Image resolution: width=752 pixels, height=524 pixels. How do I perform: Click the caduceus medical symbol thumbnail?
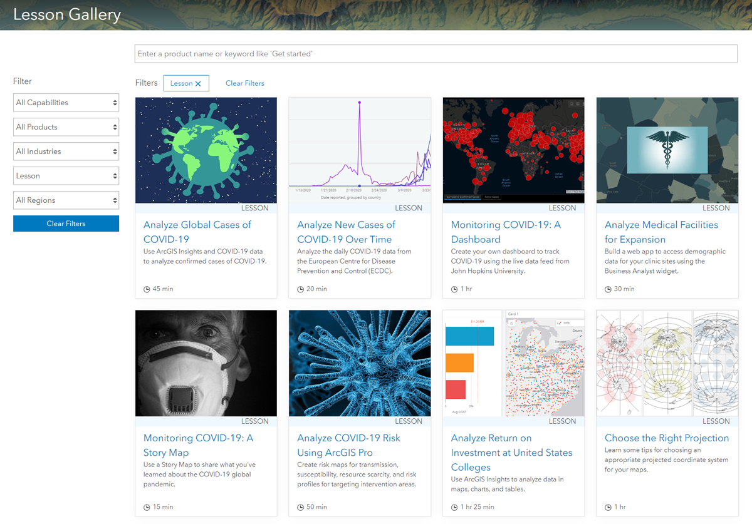point(667,150)
